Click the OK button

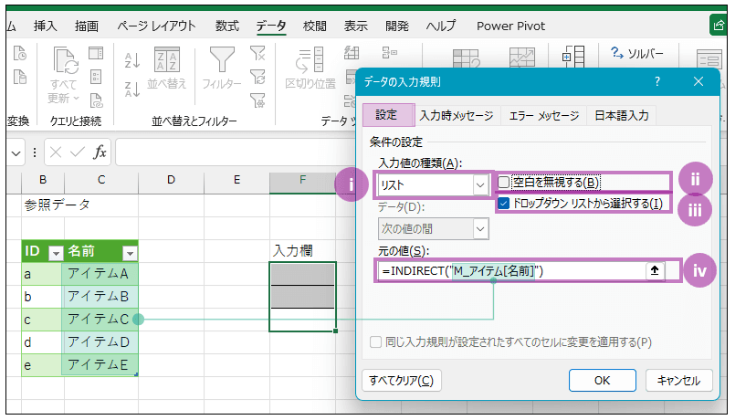tap(603, 380)
